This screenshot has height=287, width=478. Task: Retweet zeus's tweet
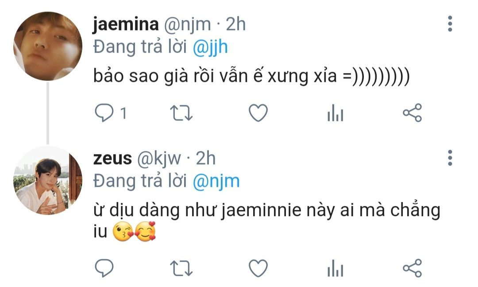click(181, 268)
